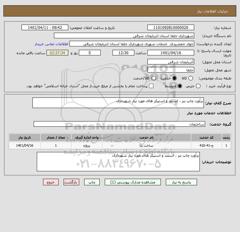Select the کالا/خدمت radio option
Image resolution: width=240 pixels, height=232 pixels.
click(154, 78)
